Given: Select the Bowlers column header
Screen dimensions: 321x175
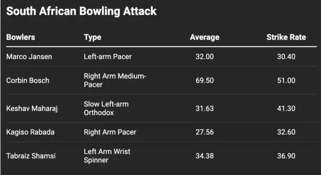Looking at the screenshot, I should point(21,37).
